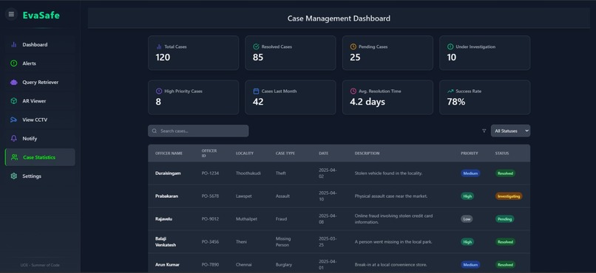Open Dashboard in the sidebar
Image resolution: width=596 pixels, height=273 pixels.
(40, 45)
